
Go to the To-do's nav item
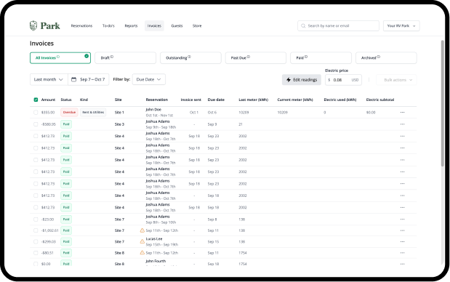point(108,26)
